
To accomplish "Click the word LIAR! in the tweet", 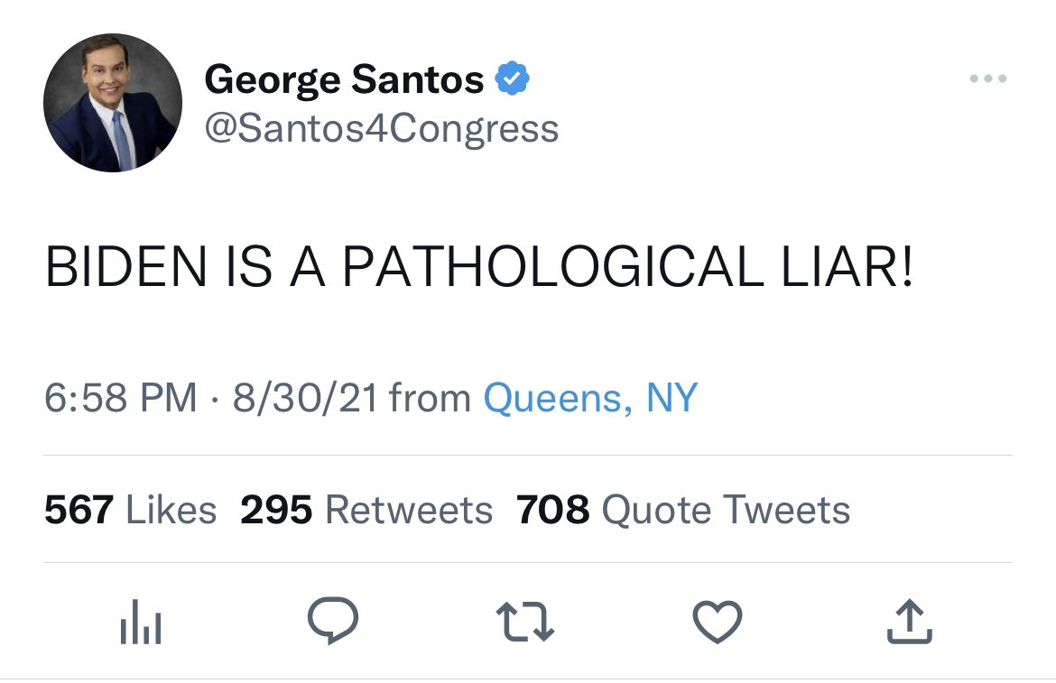I will [848, 266].
